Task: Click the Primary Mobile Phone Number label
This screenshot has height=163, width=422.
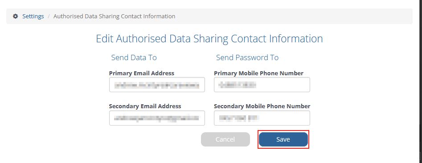Action: click(x=258, y=73)
